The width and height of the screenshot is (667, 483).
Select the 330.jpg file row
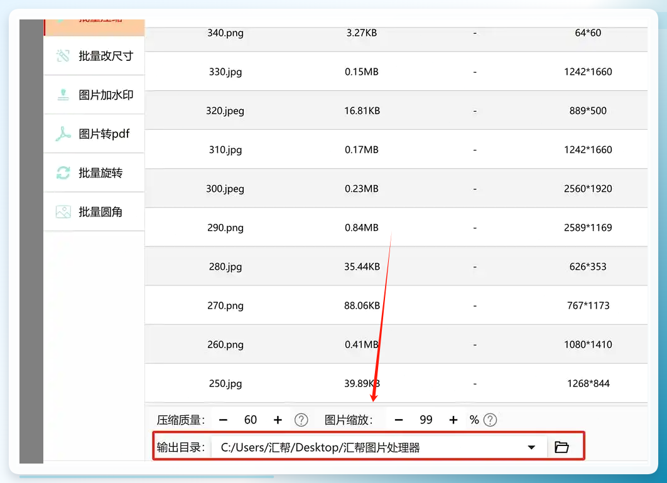[x=396, y=72]
